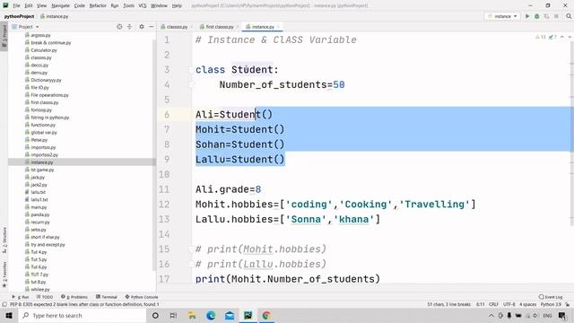Image resolution: width=574 pixels, height=323 pixels.
Task: Click the Python 3.9 interpreter in the status bar
Action: tap(551, 304)
